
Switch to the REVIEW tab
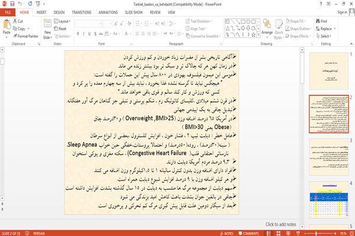click(x=155, y=12)
